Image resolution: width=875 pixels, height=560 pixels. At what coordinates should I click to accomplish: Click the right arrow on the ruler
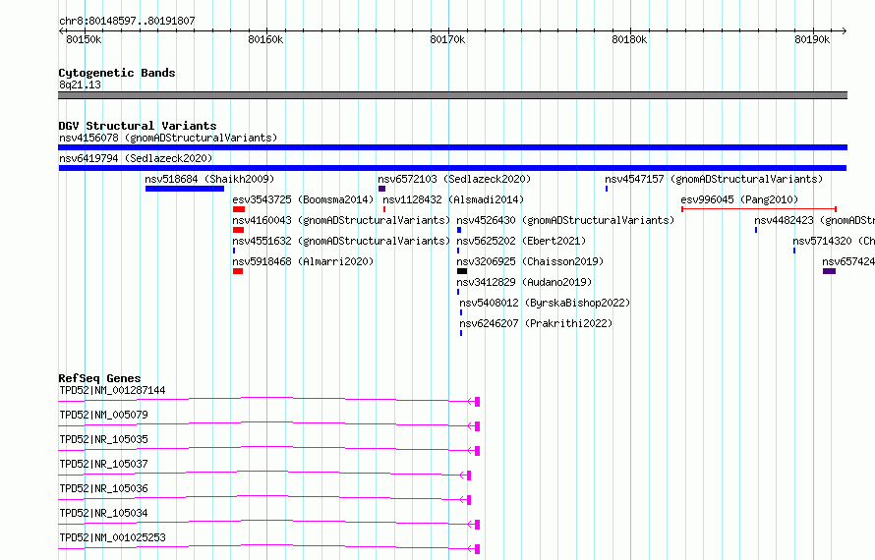coord(845,31)
